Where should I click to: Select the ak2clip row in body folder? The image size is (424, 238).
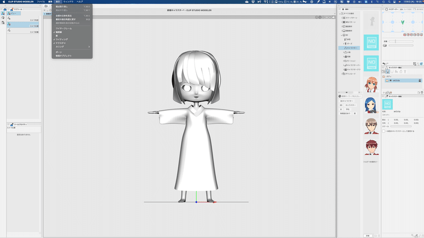pyautogui.click(x=403, y=80)
